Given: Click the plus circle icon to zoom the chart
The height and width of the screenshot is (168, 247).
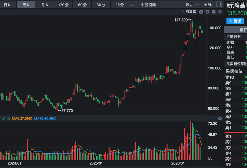Looking at the screenshot, I should (207, 12).
